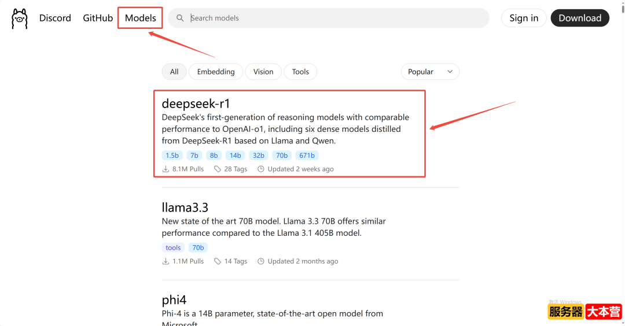625x326 pixels.
Task: Choose the 14b size tag for deepseek-r1
Action: click(x=235, y=155)
